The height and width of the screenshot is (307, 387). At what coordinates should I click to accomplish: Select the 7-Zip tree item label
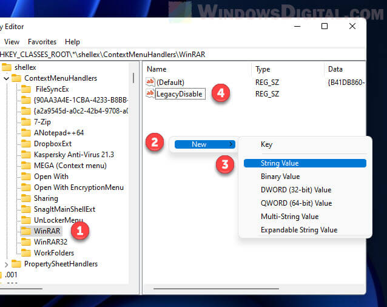(x=42, y=122)
